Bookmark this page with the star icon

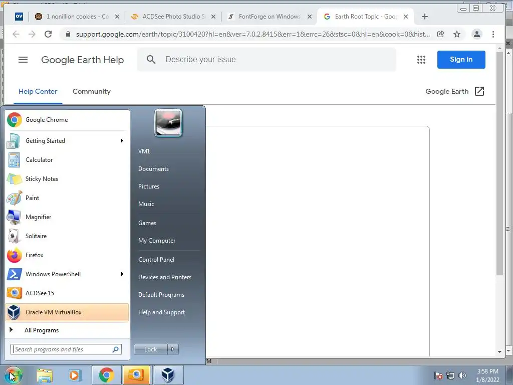457,34
